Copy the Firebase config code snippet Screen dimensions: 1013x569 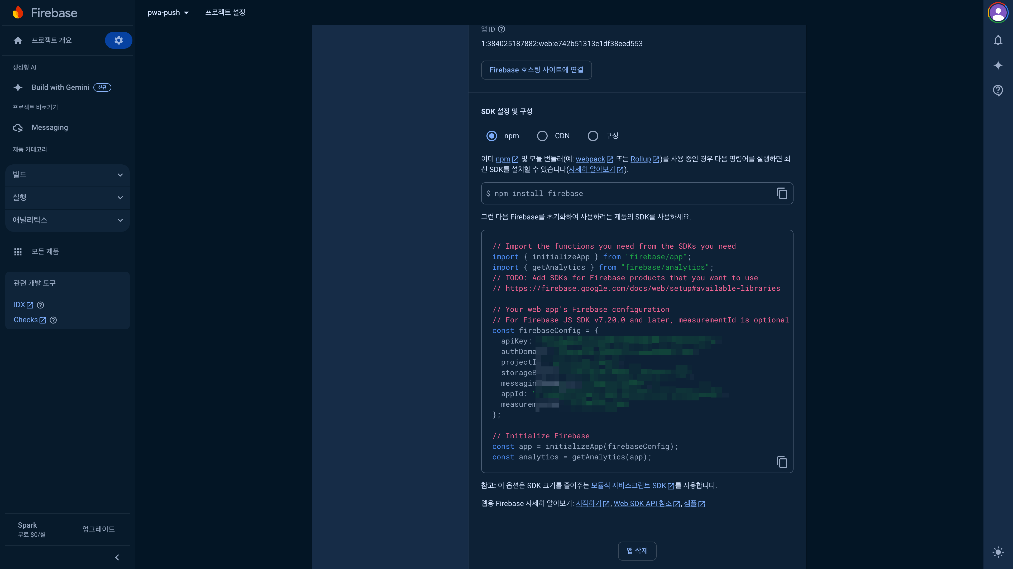coord(782,462)
